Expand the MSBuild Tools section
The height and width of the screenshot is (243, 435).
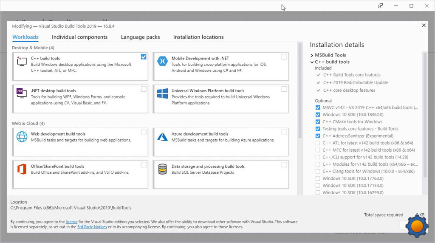click(312, 55)
